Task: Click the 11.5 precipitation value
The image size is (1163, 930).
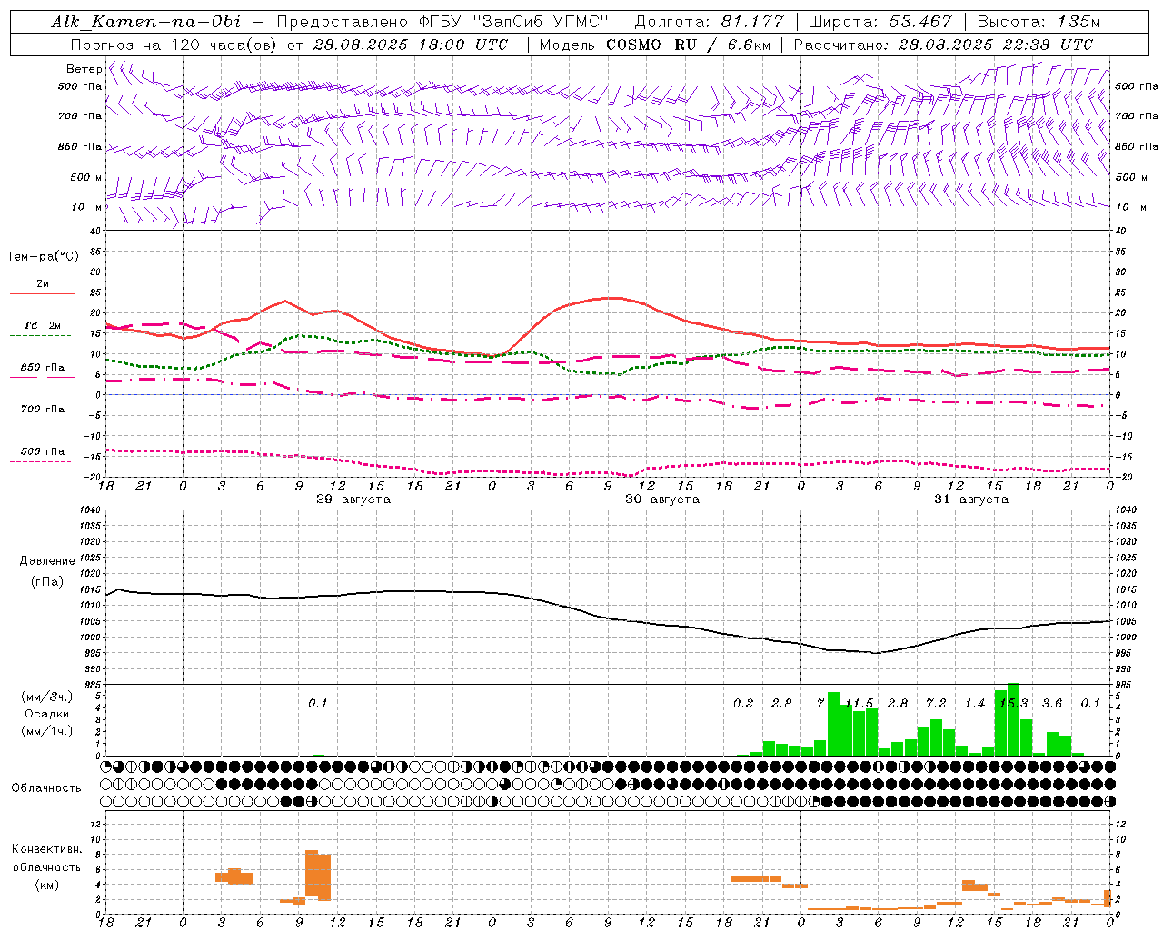Action: (859, 704)
